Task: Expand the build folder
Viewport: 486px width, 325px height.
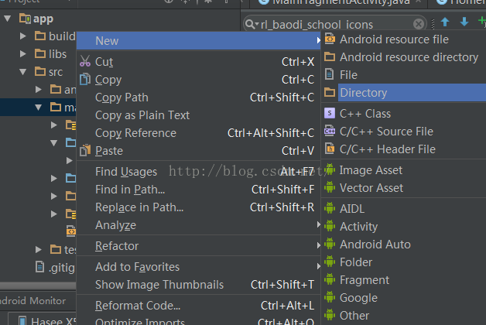Action: (24, 36)
